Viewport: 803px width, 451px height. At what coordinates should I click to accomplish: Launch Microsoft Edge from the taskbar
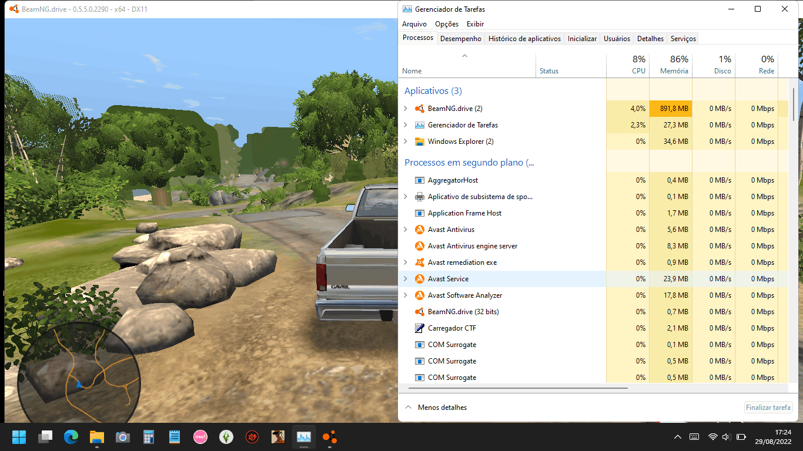click(x=71, y=437)
